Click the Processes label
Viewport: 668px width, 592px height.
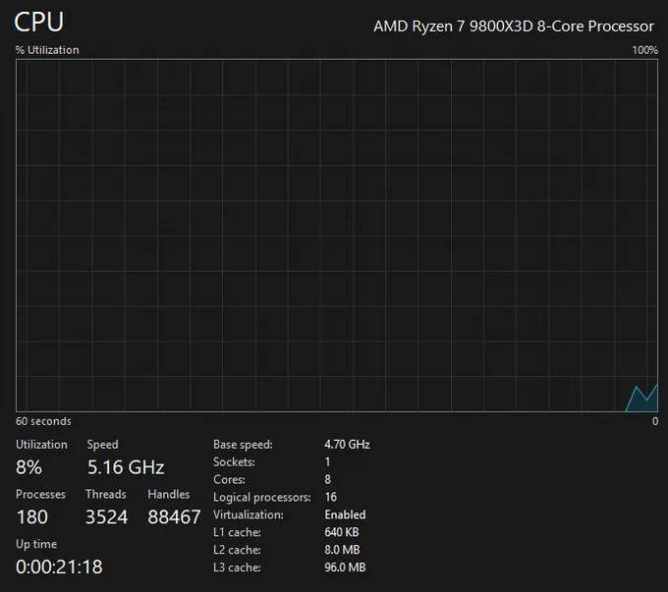click(x=40, y=494)
